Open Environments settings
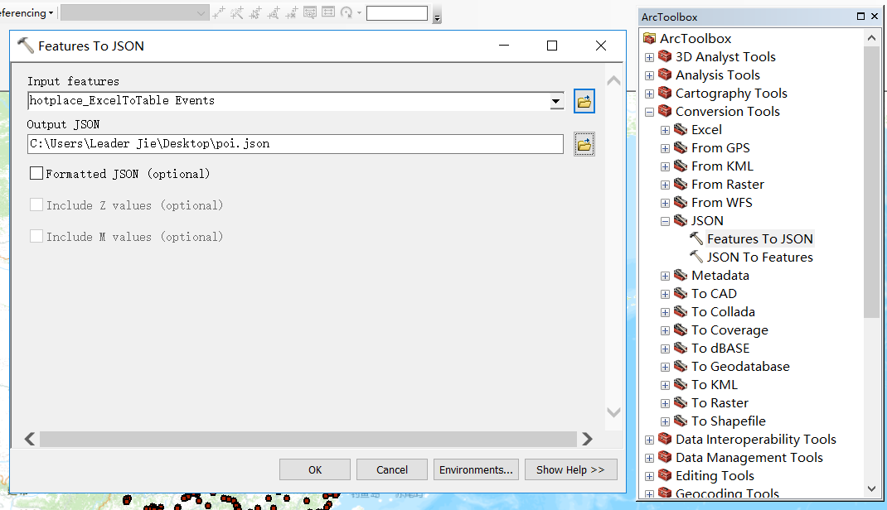Screen dimensions: 887x510 pyautogui.click(x=476, y=469)
